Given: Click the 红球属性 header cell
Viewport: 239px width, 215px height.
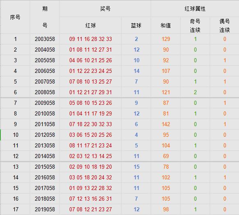Looking at the screenshot, I should 195,9.
